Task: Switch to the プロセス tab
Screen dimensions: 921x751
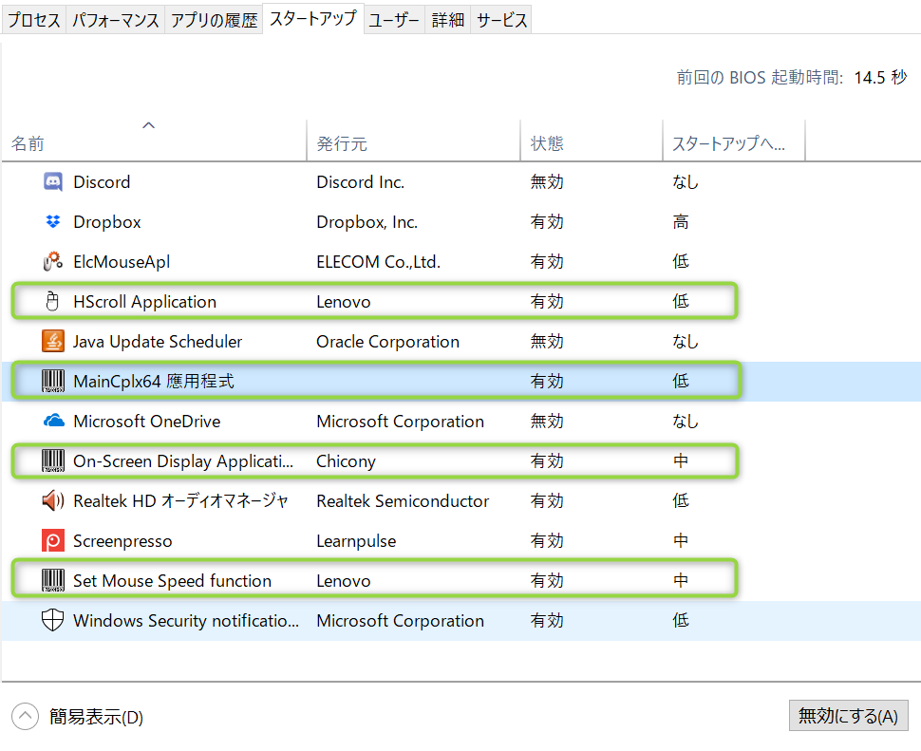Action: (34, 20)
